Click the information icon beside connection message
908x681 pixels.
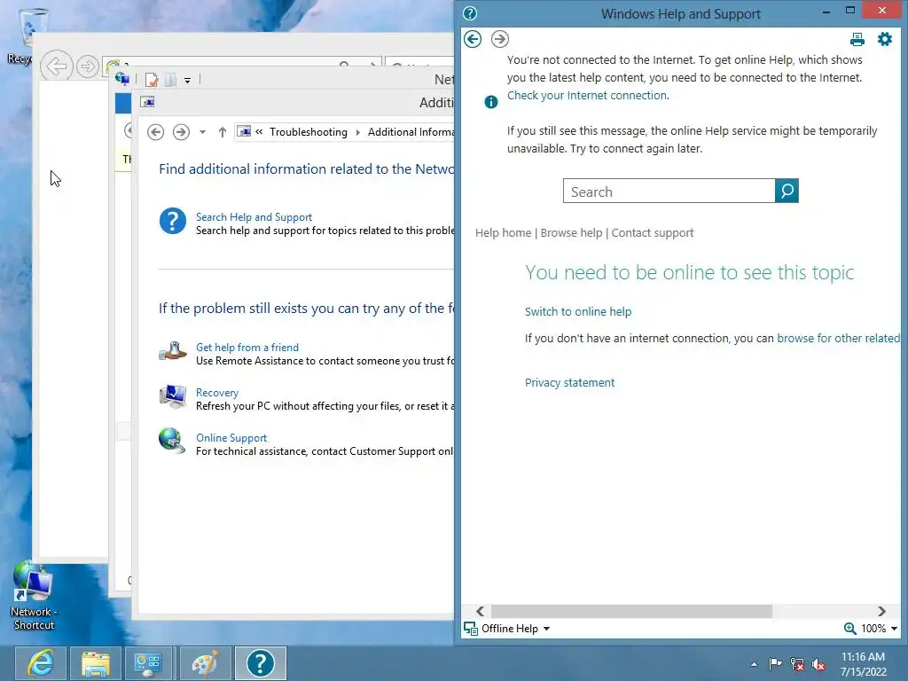tap(491, 103)
